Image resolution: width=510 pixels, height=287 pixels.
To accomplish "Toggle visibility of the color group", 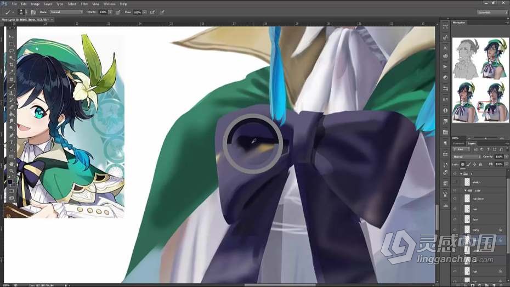I will coord(455,190).
